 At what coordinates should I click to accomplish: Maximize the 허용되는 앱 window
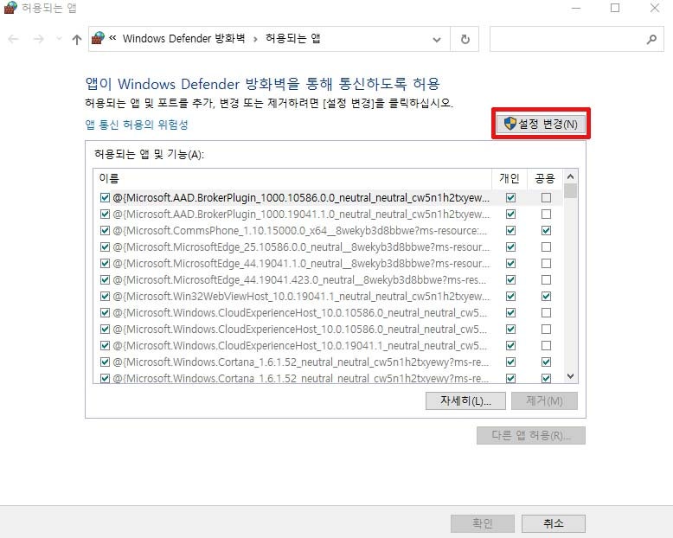tap(615, 8)
